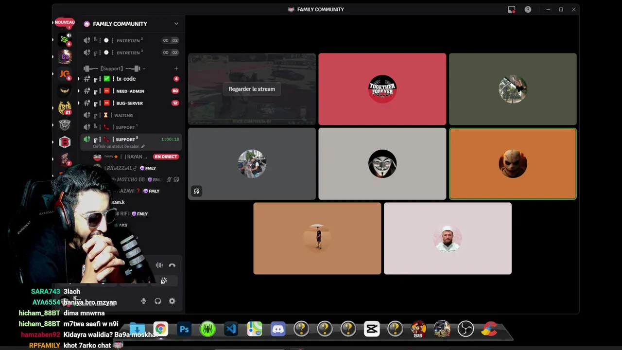Open OBS Studio from the dock
The width and height of the screenshot is (622, 350).
(x=466, y=330)
